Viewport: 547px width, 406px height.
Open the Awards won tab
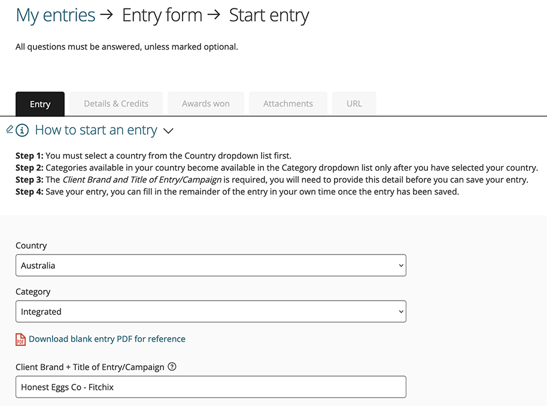click(x=206, y=104)
